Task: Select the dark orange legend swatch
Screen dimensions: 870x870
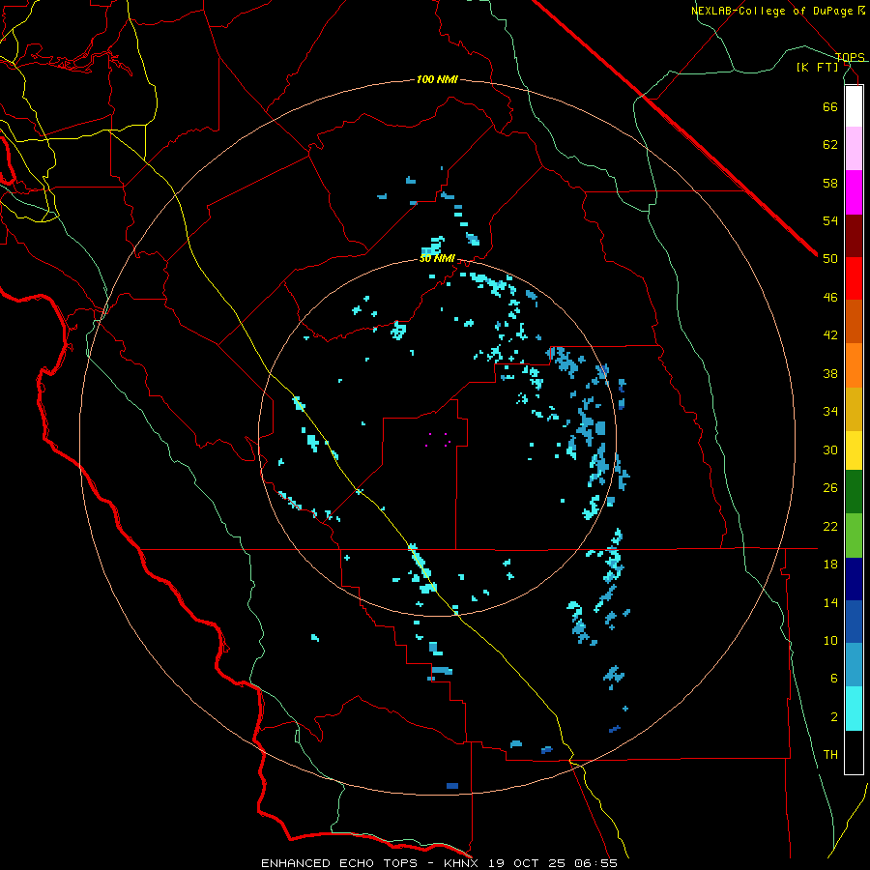Action: [854, 322]
